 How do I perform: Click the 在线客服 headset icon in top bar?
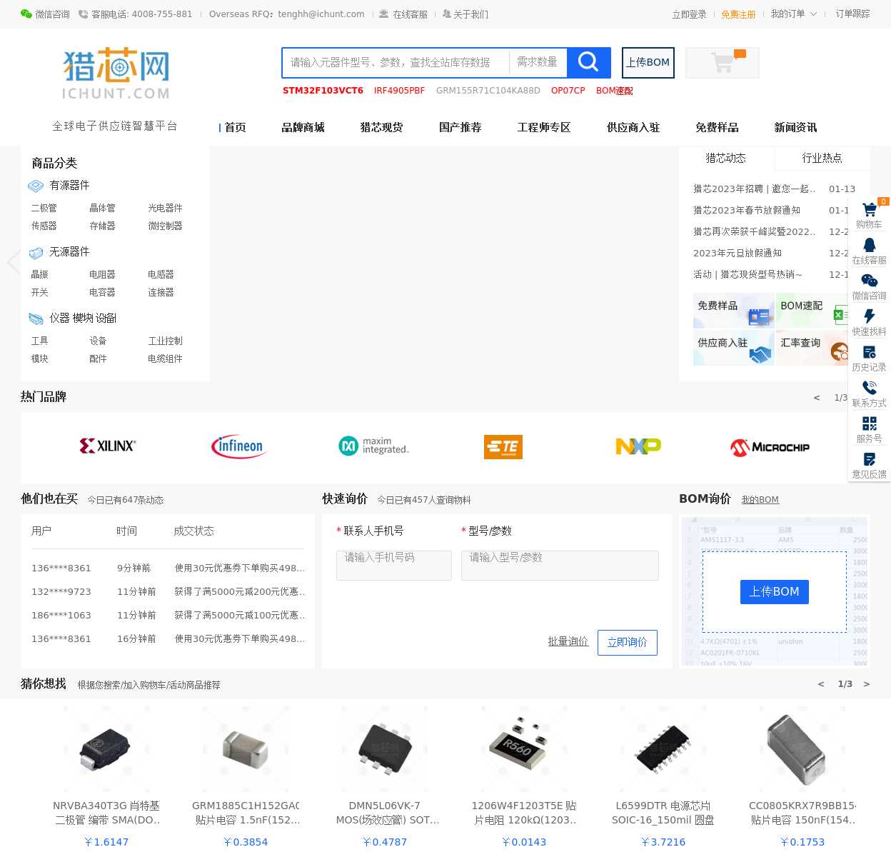point(384,14)
